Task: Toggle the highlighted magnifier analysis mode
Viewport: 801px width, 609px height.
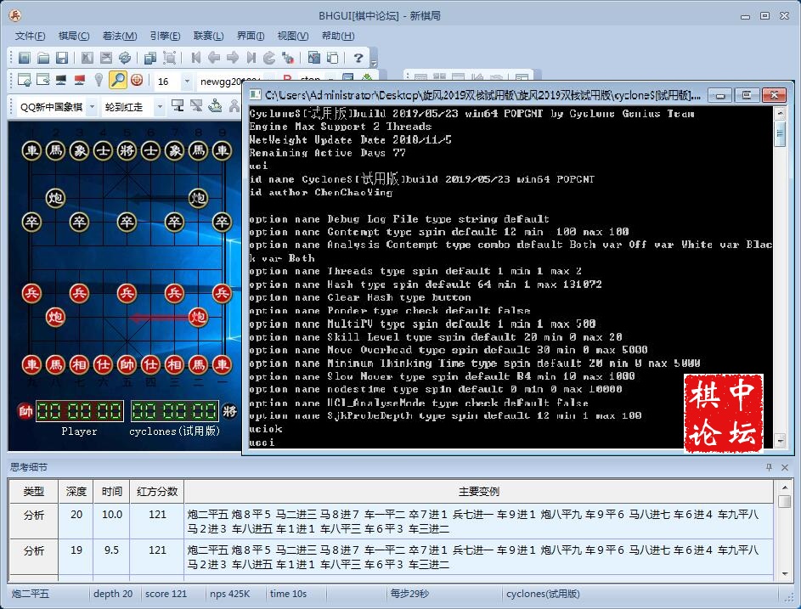Action: tap(118, 80)
